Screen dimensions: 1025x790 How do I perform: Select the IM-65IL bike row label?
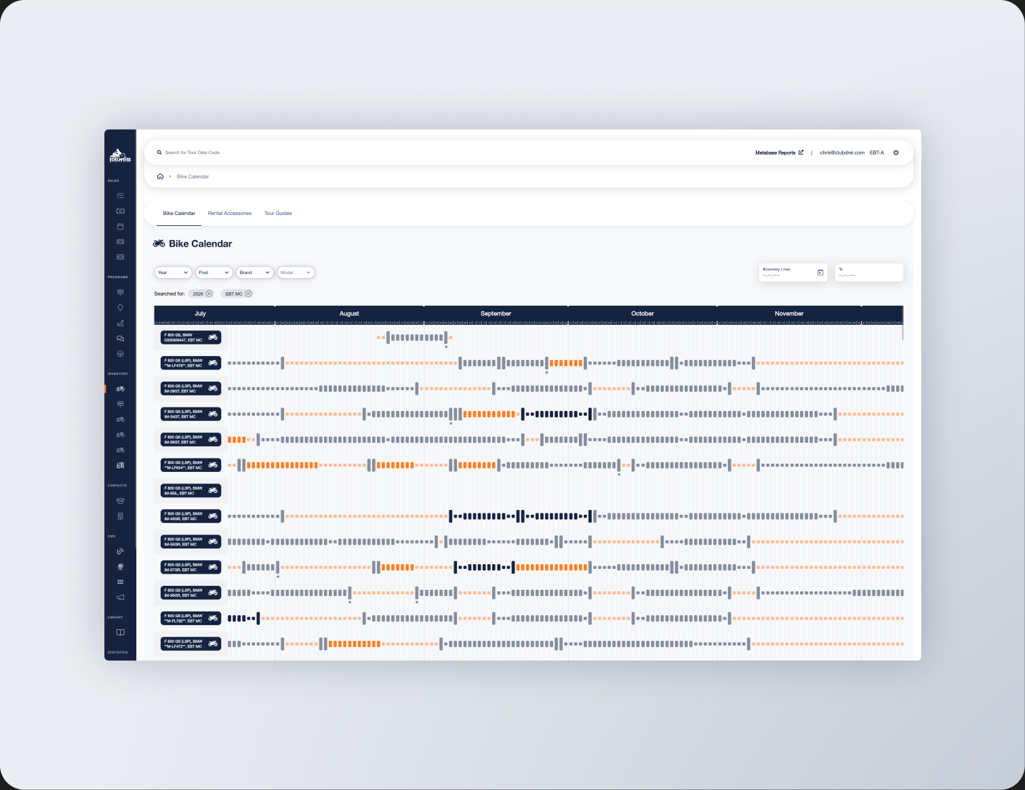(x=191, y=491)
